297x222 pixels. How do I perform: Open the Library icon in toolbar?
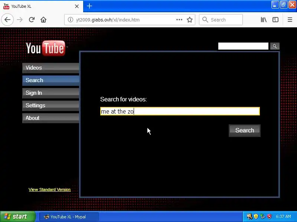[264, 20]
